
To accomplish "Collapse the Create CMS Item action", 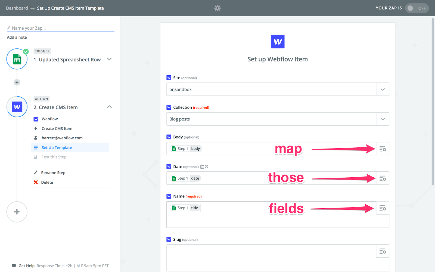I will (x=109, y=107).
